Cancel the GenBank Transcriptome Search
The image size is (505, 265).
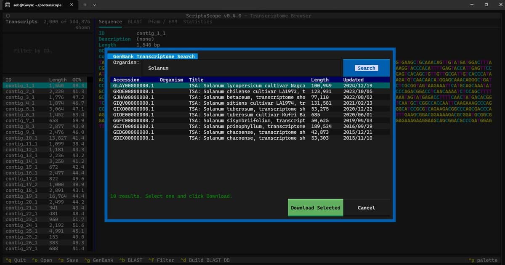[x=366, y=207]
